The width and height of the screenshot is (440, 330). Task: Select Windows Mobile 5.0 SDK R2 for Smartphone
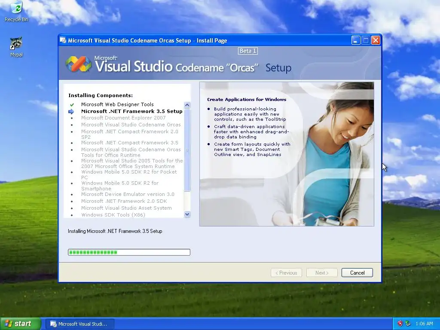(x=120, y=186)
